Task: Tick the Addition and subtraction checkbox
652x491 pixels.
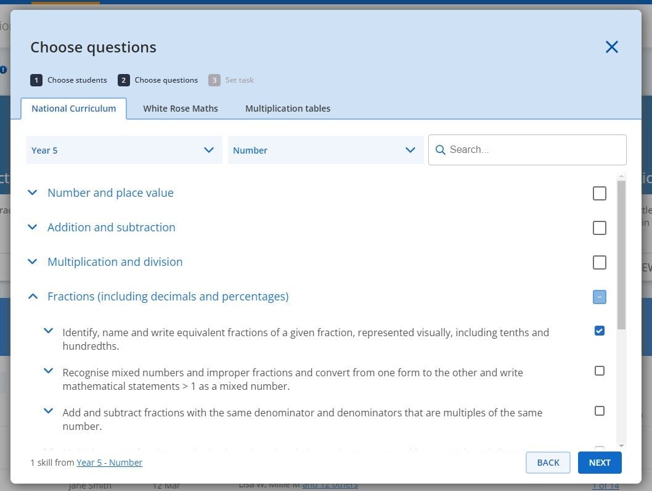Action: [x=599, y=228]
